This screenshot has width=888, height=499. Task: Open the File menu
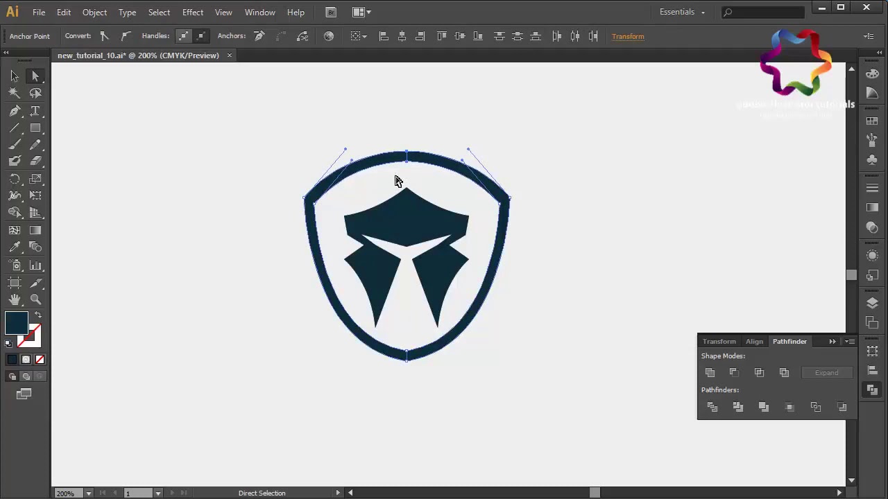39,12
